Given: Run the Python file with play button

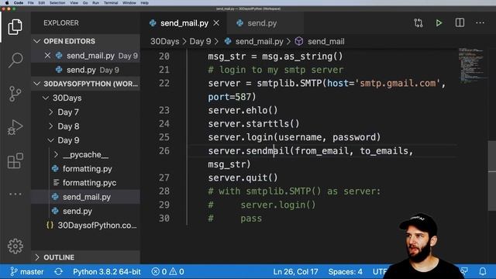Looking at the screenshot, I should 439,22.
